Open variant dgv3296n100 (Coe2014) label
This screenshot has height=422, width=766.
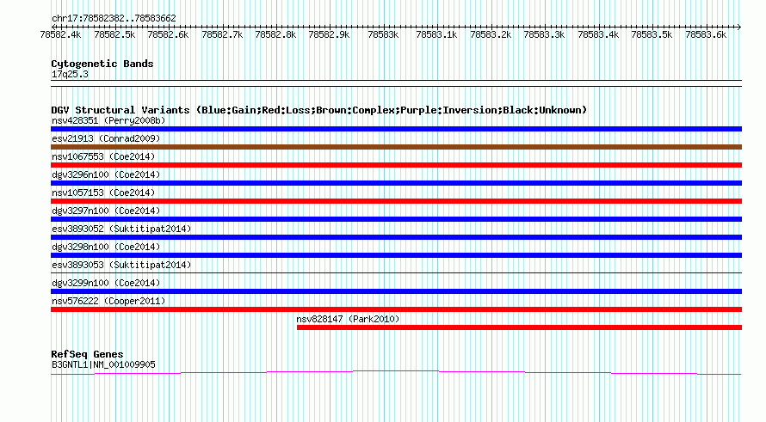click(x=106, y=174)
